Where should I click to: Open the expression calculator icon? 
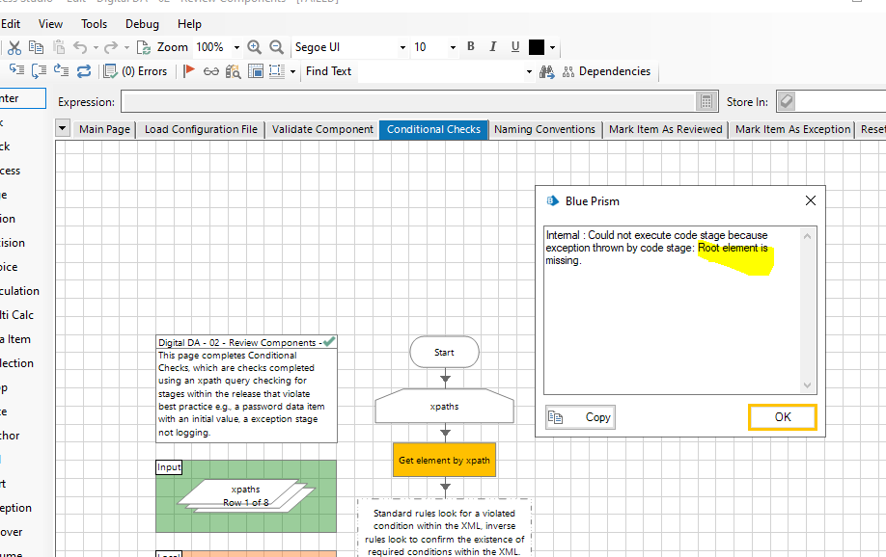706,102
